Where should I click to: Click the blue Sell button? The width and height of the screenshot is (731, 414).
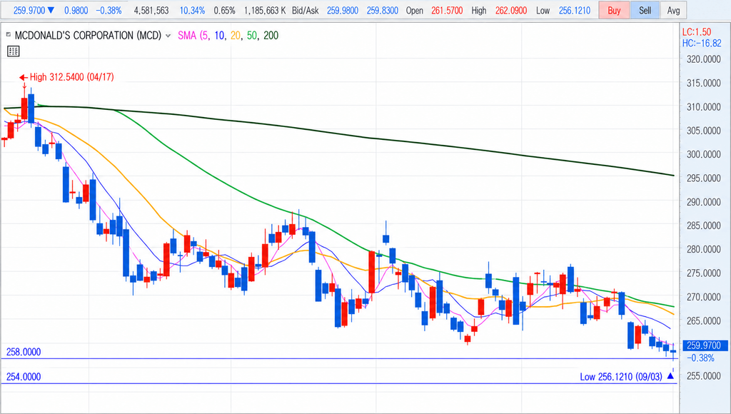tap(645, 10)
